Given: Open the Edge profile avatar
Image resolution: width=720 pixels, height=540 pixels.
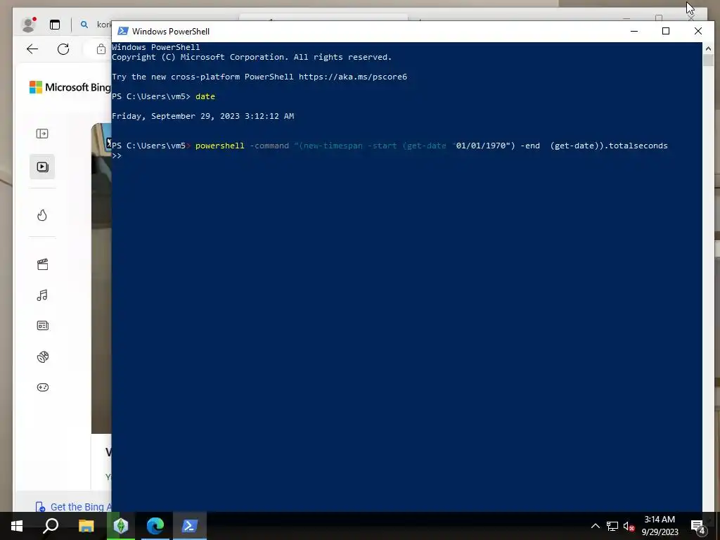Looking at the screenshot, I should (28, 25).
